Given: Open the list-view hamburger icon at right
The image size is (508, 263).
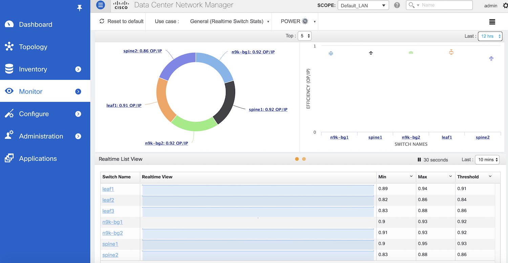Looking at the screenshot, I should 492,22.
